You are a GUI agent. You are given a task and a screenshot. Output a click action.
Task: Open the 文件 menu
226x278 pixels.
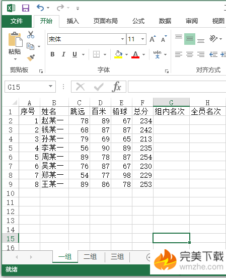coord(17,21)
